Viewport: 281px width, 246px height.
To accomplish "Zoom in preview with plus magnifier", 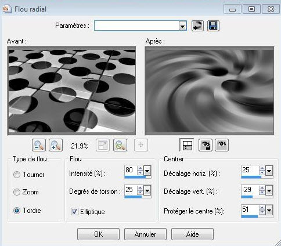I will 56,145.
